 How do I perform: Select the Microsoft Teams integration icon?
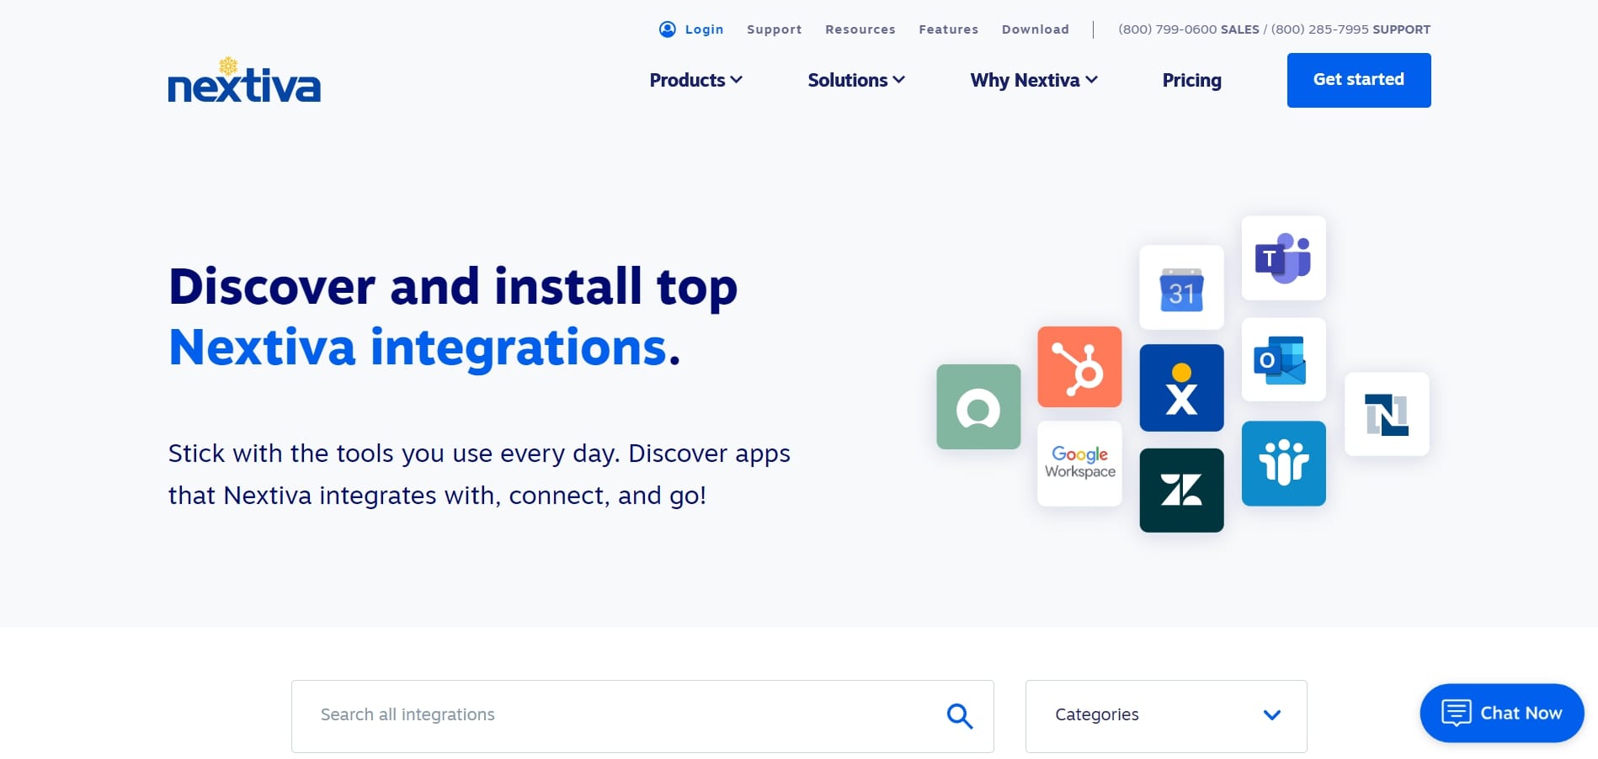pyautogui.click(x=1283, y=258)
